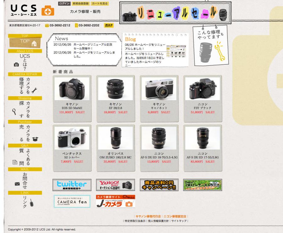Click the カートを見る view cart button

pyautogui.click(x=100, y=3)
